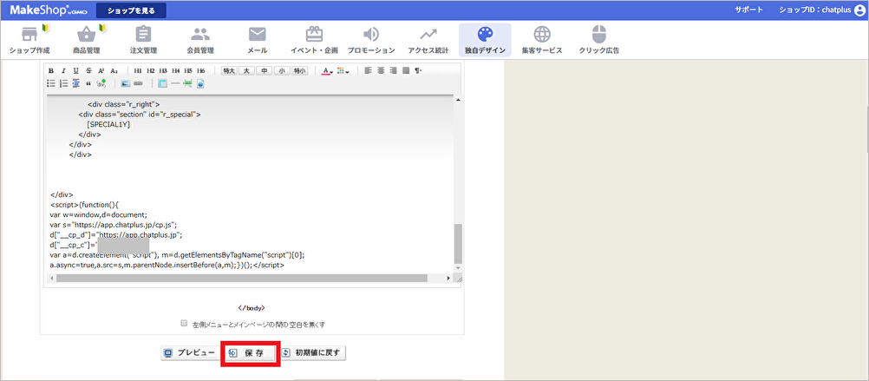Open the イベント・企画 menu
The height and width of the screenshot is (381, 869).
coord(314,40)
